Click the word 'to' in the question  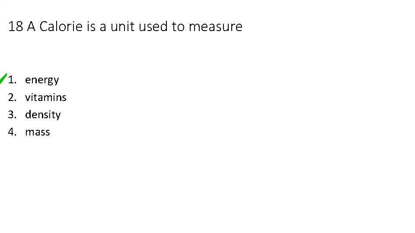178,27
